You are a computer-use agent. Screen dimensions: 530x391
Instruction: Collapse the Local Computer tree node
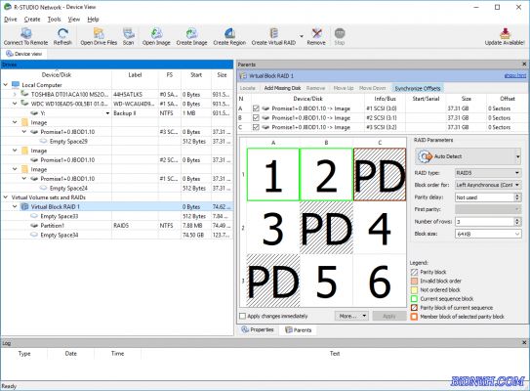click(6, 85)
